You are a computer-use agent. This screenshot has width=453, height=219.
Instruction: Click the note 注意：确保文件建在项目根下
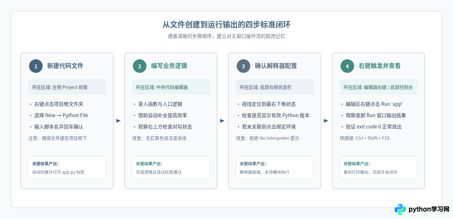[57, 138]
